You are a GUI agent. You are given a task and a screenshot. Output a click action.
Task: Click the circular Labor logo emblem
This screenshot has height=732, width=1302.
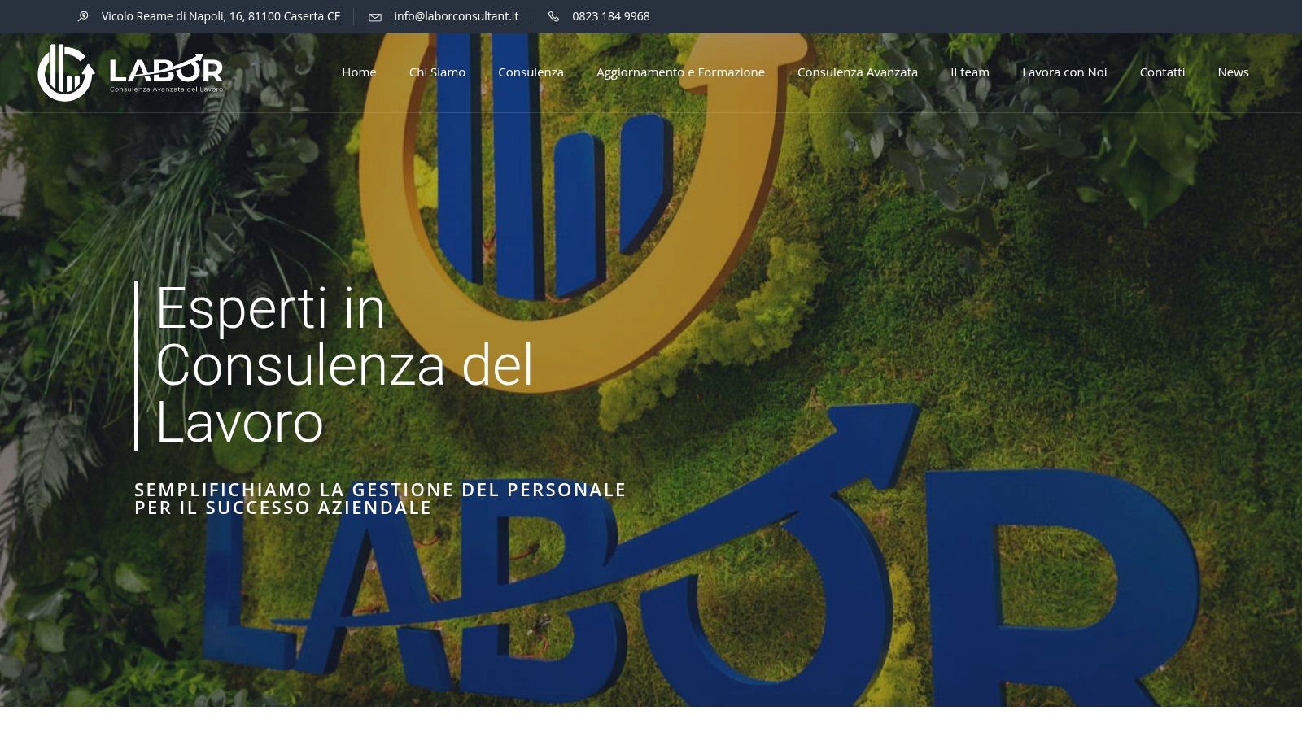coord(66,72)
